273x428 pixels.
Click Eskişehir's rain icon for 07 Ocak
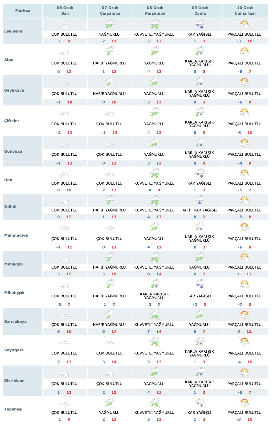tap(109, 24)
